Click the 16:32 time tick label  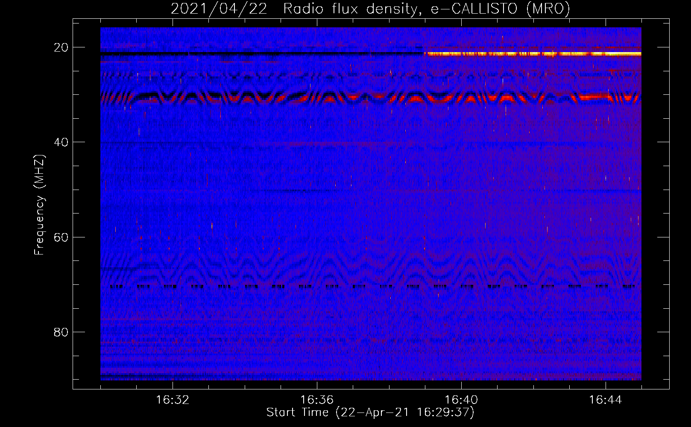coord(173,400)
